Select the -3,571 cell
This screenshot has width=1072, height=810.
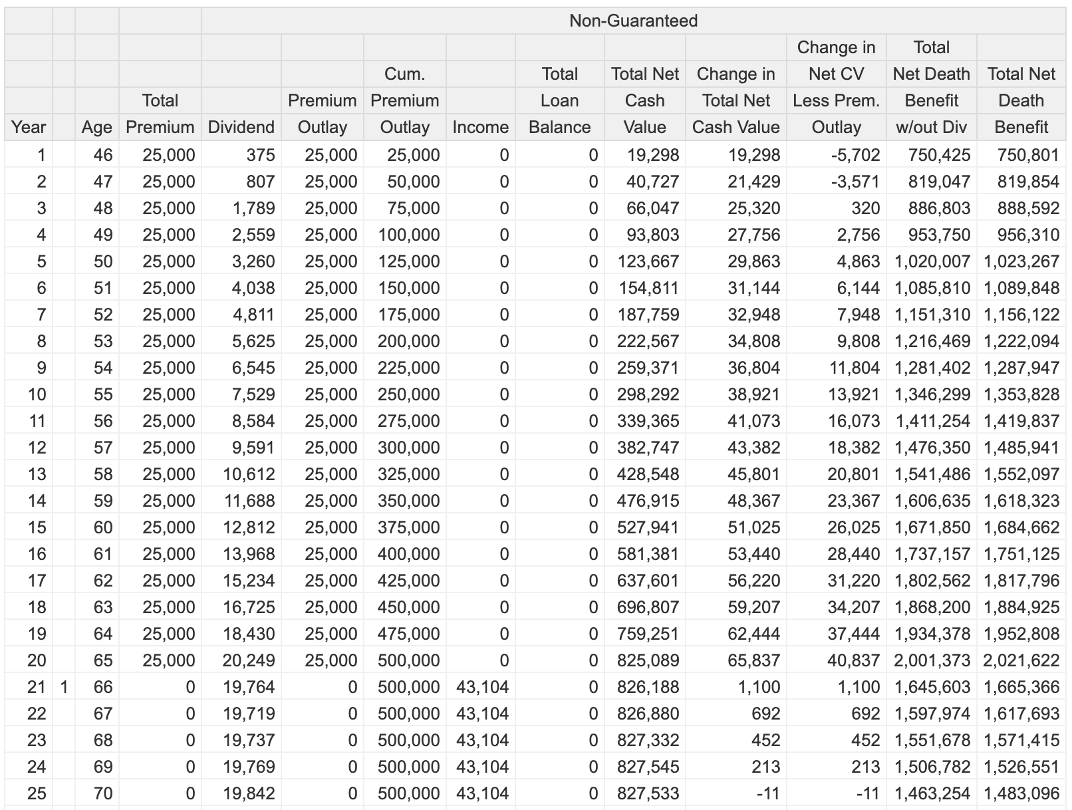(x=836, y=182)
